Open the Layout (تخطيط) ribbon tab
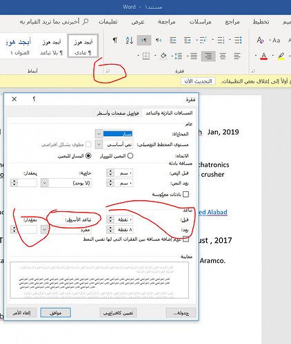This screenshot has height=344, width=291. coord(261,22)
